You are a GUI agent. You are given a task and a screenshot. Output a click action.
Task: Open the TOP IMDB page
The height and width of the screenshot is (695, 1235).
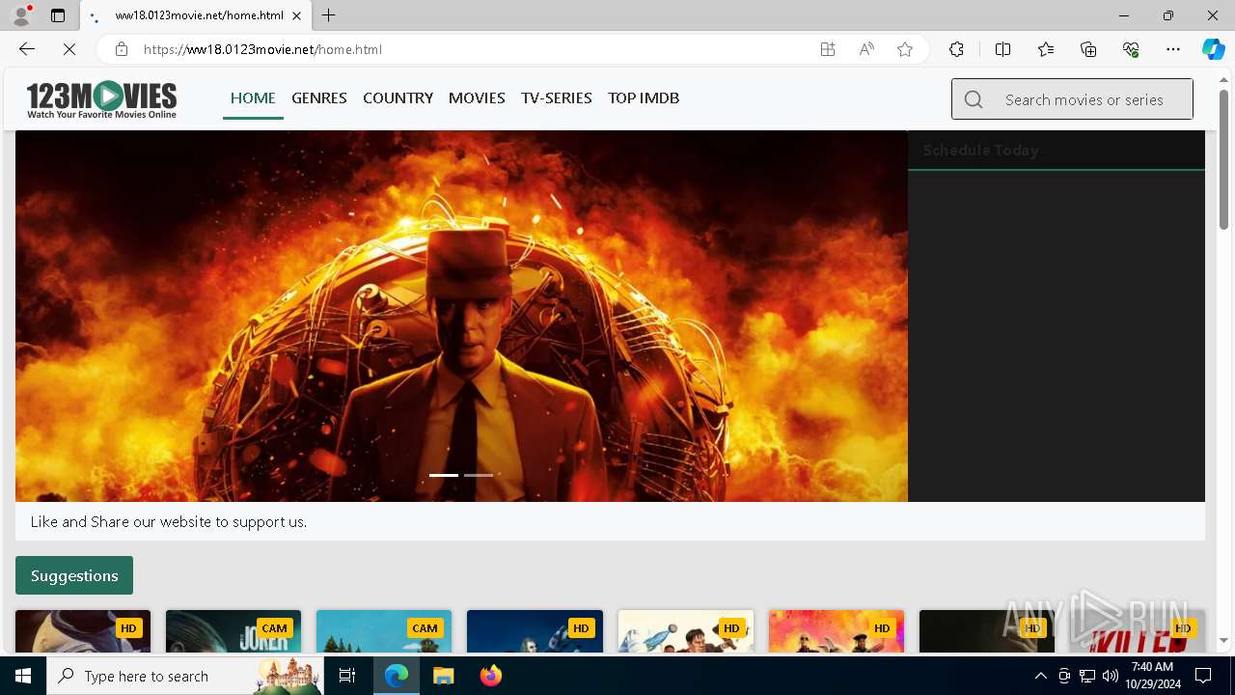(644, 97)
